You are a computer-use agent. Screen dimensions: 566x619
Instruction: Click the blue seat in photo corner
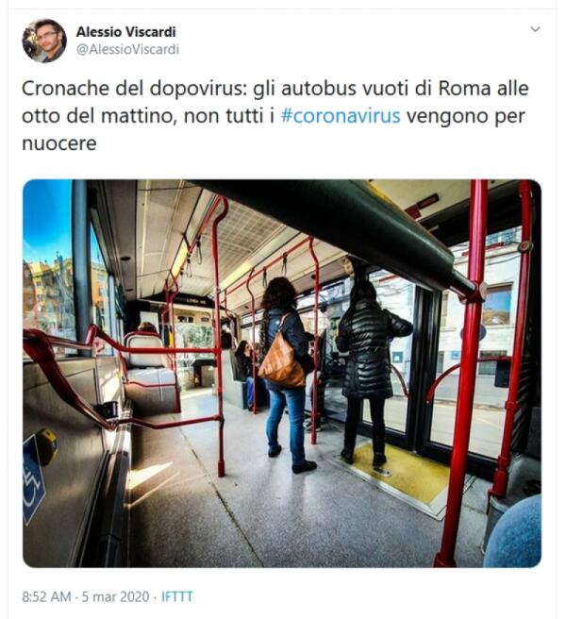[x=514, y=533]
